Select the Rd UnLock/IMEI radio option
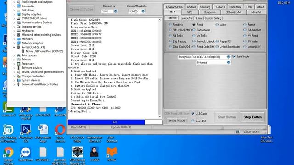 [x=170, y=30]
